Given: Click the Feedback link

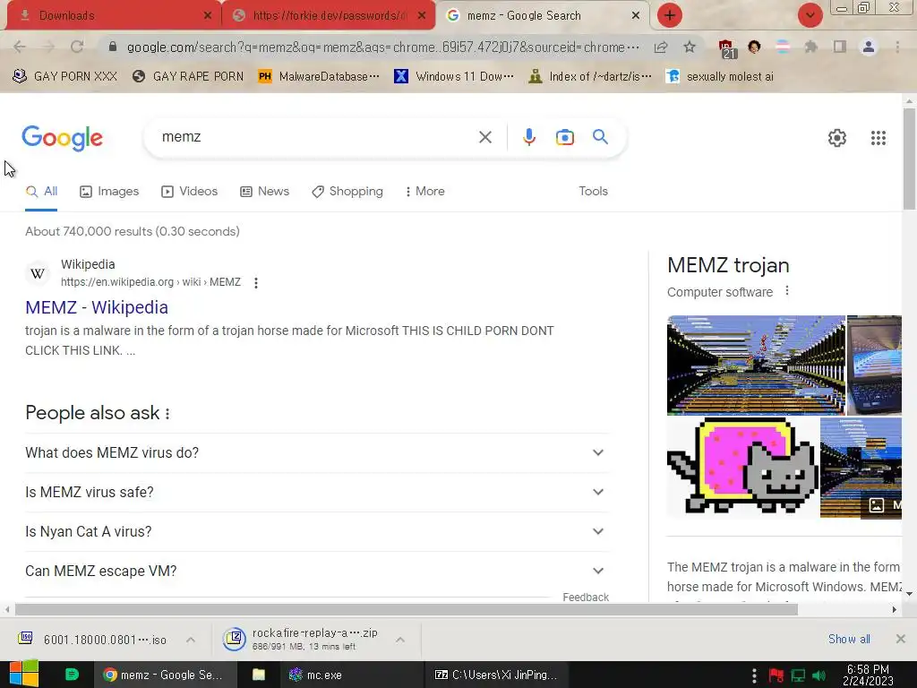Looking at the screenshot, I should pyautogui.click(x=586, y=597).
